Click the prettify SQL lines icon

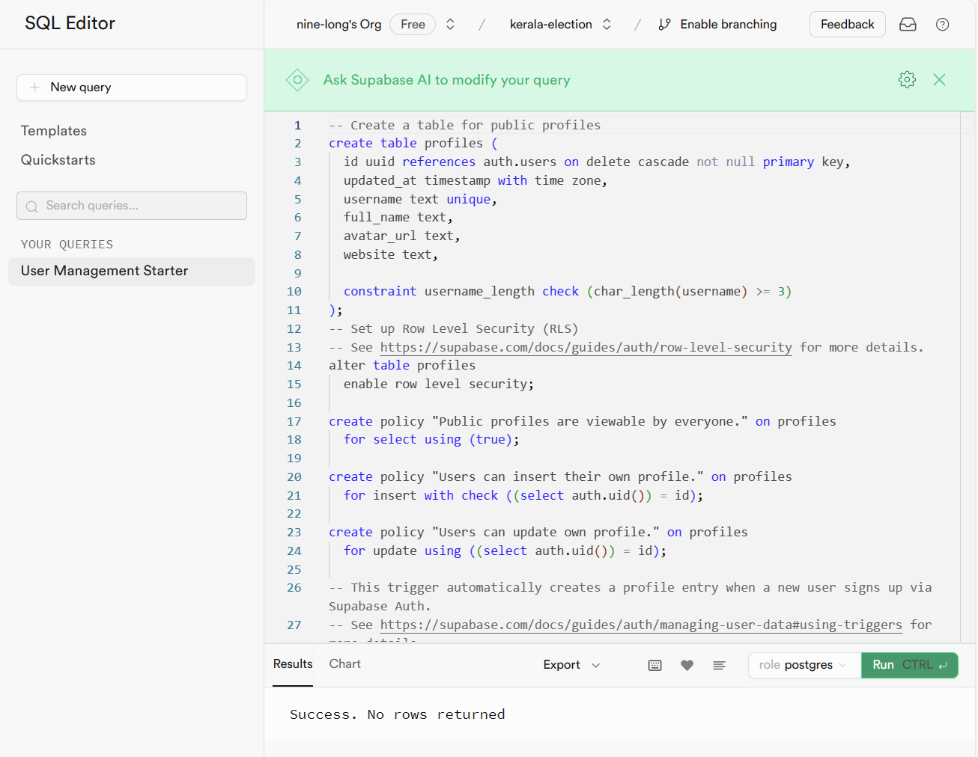tap(719, 665)
